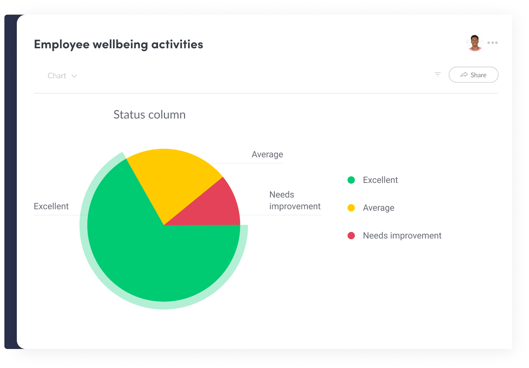
Task: Open the filter lines icon
Action: coord(438,75)
